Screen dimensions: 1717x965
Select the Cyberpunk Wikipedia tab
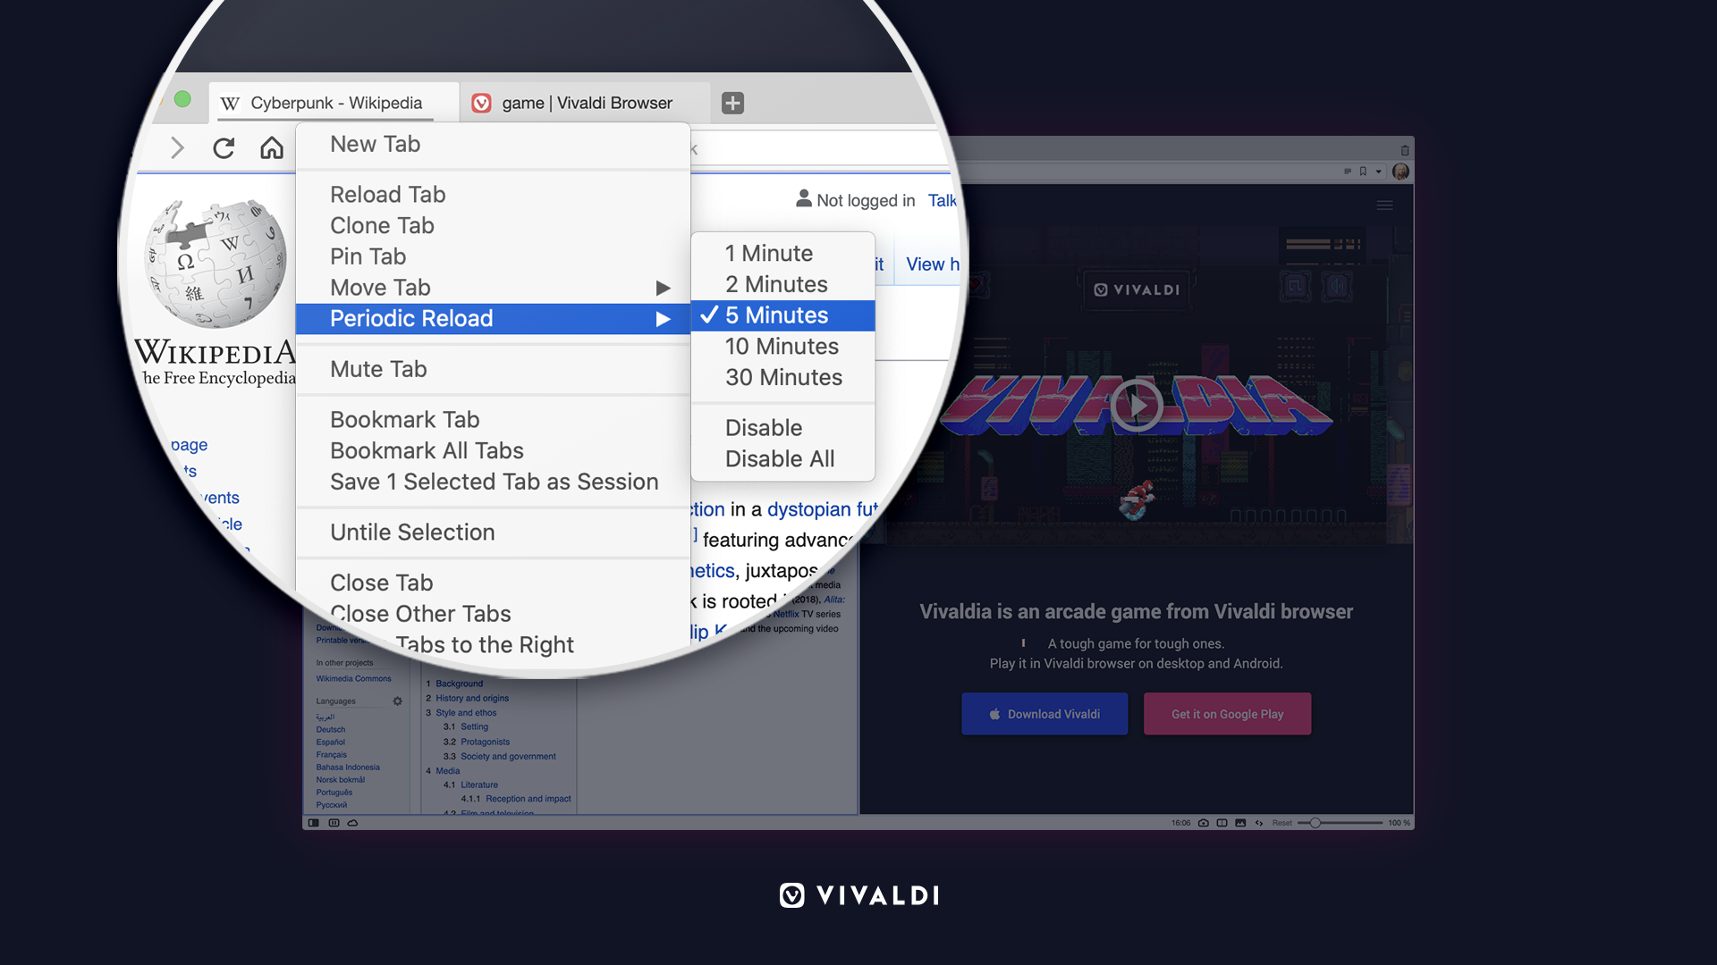pos(335,103)
